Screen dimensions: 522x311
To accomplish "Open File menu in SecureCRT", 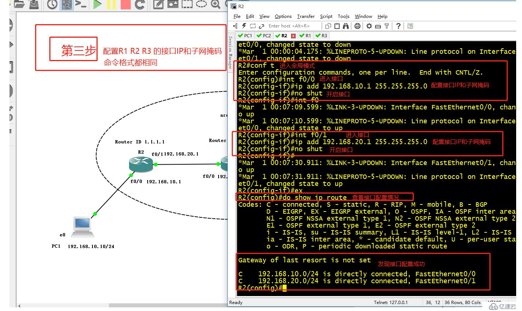I will [x=237, y=16].
